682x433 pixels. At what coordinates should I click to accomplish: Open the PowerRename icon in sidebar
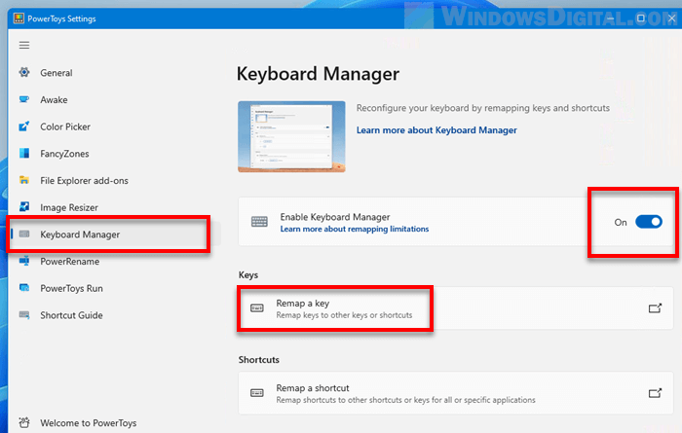[x=24, y=262]
